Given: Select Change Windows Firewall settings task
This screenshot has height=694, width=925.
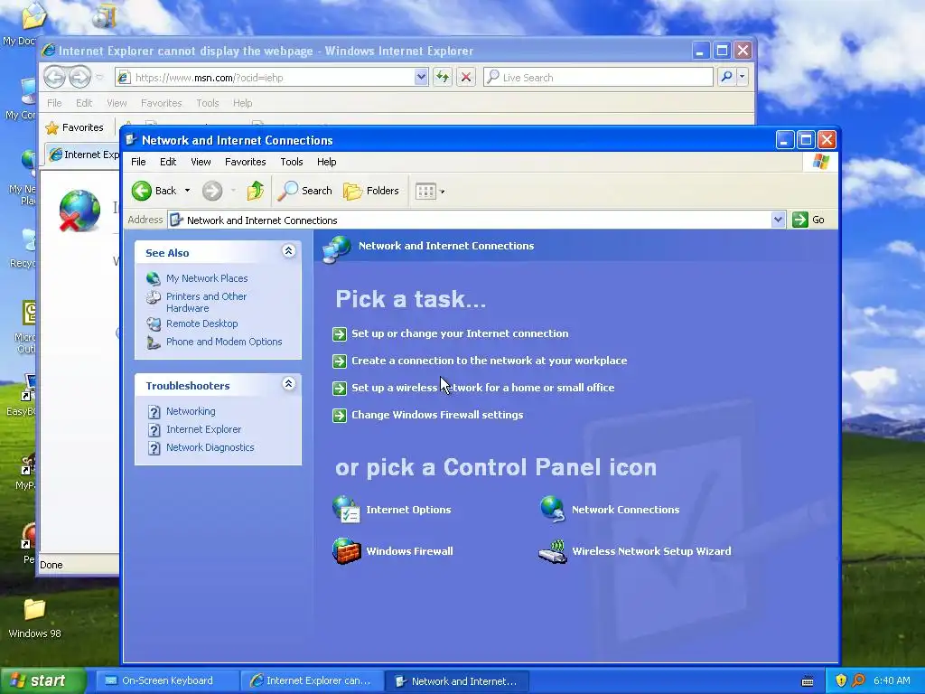Looking at the screenshot, I should [437, 415].
